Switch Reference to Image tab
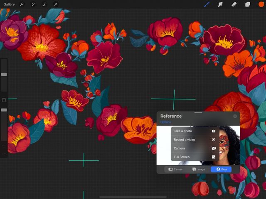This screenshot has width=266, height=199. pyautogui.click(x=198, y=170)
